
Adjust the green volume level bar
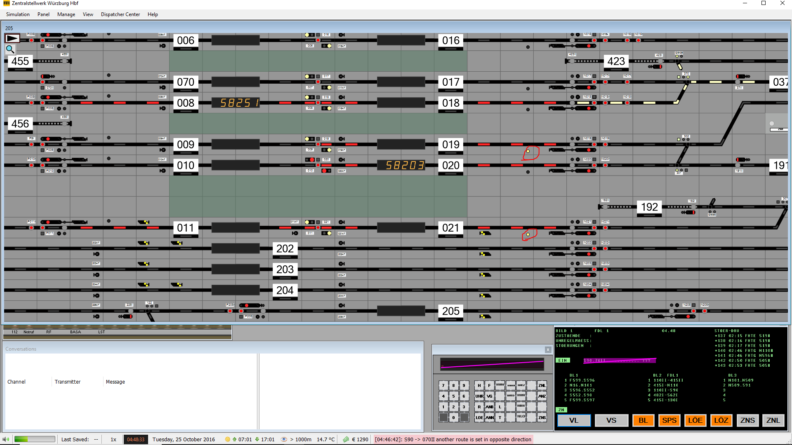coord(35,439)
